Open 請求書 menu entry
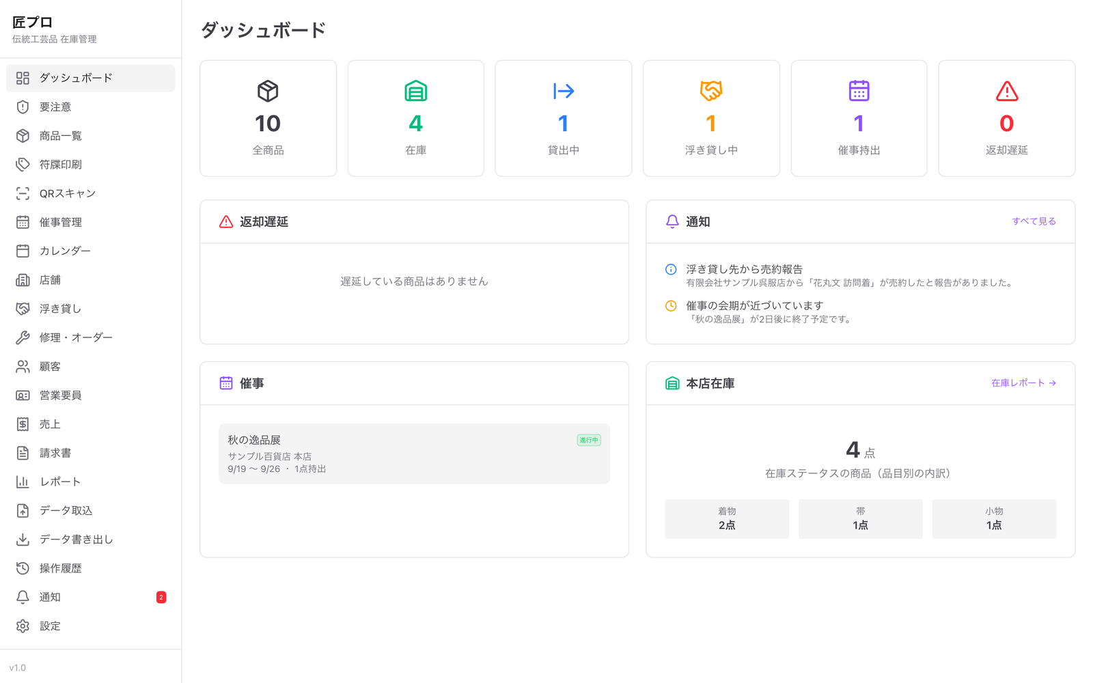The image size is (1093, 683). click(91, 453)
